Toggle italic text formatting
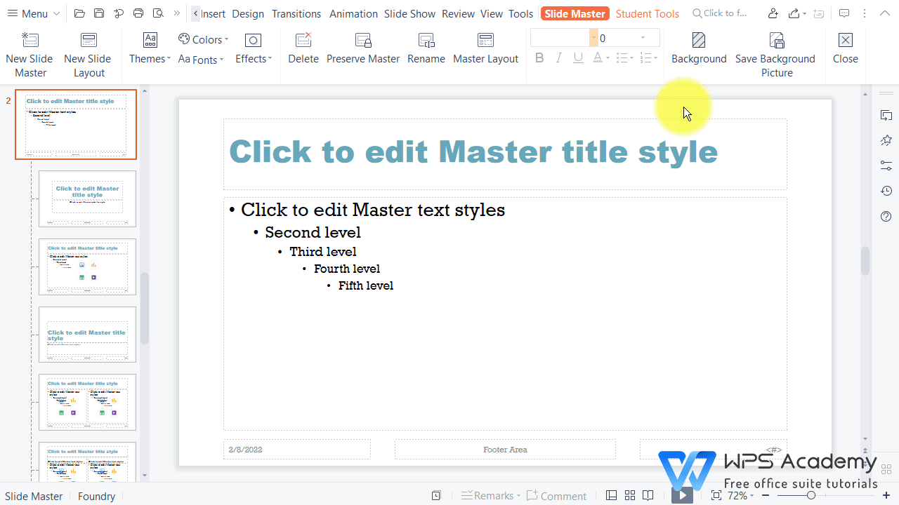This screenshot has height=505, width=899. (x=558, y=58)
